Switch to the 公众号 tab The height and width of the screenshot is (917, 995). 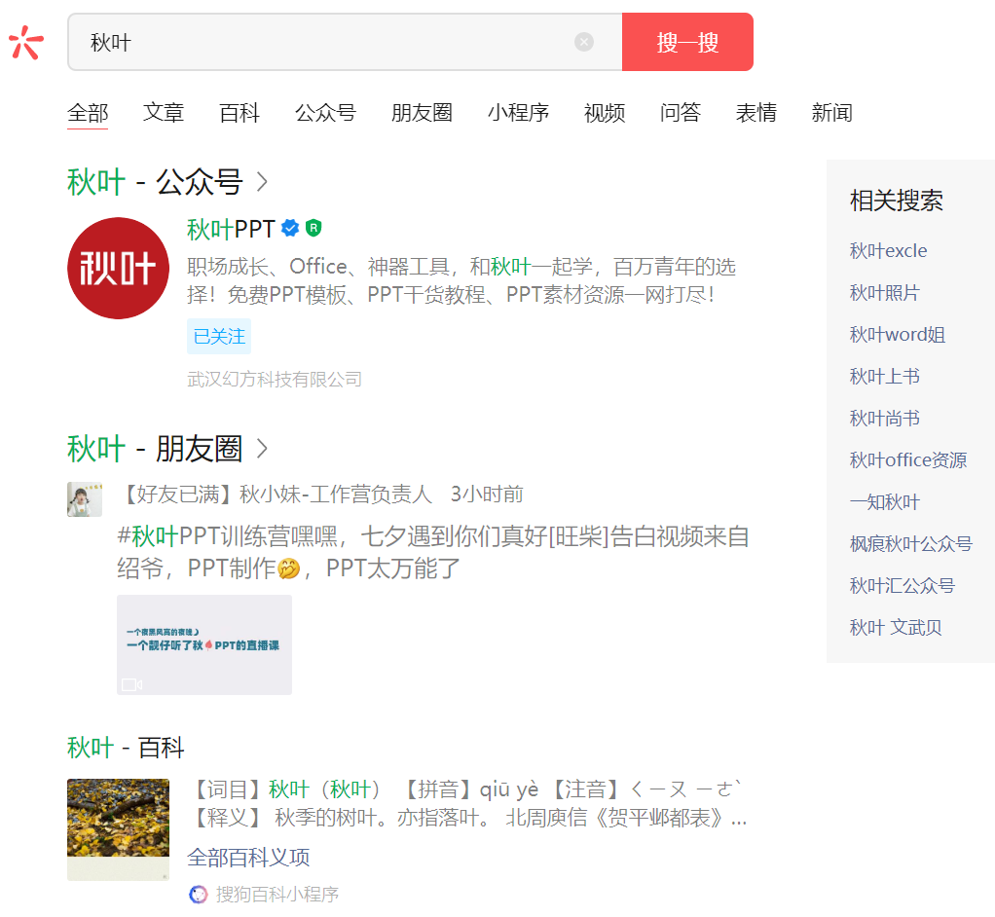coord(325,113)
